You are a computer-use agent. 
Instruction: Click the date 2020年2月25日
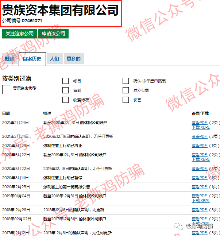[16, 187]
